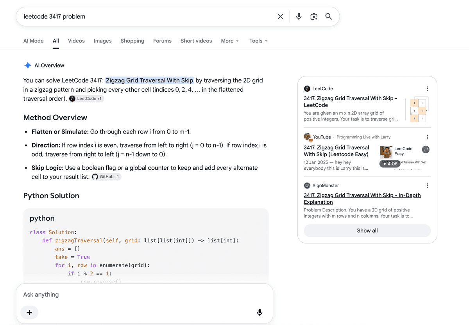Expand the Tools dropdown
The height and width of the screenshot is (325, 469).
click(x=258, y=41)
